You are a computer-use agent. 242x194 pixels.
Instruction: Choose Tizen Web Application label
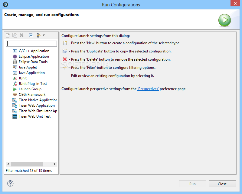point(37,105)
